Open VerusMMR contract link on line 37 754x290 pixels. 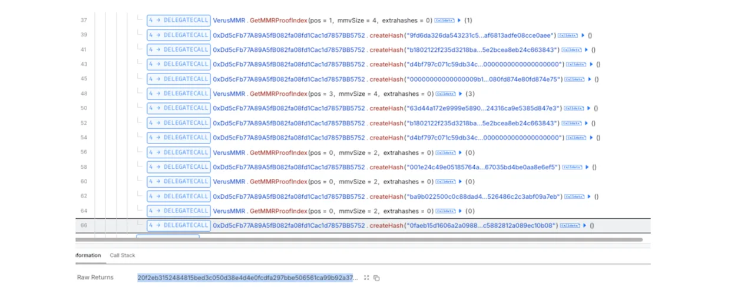tap(229, 20)
